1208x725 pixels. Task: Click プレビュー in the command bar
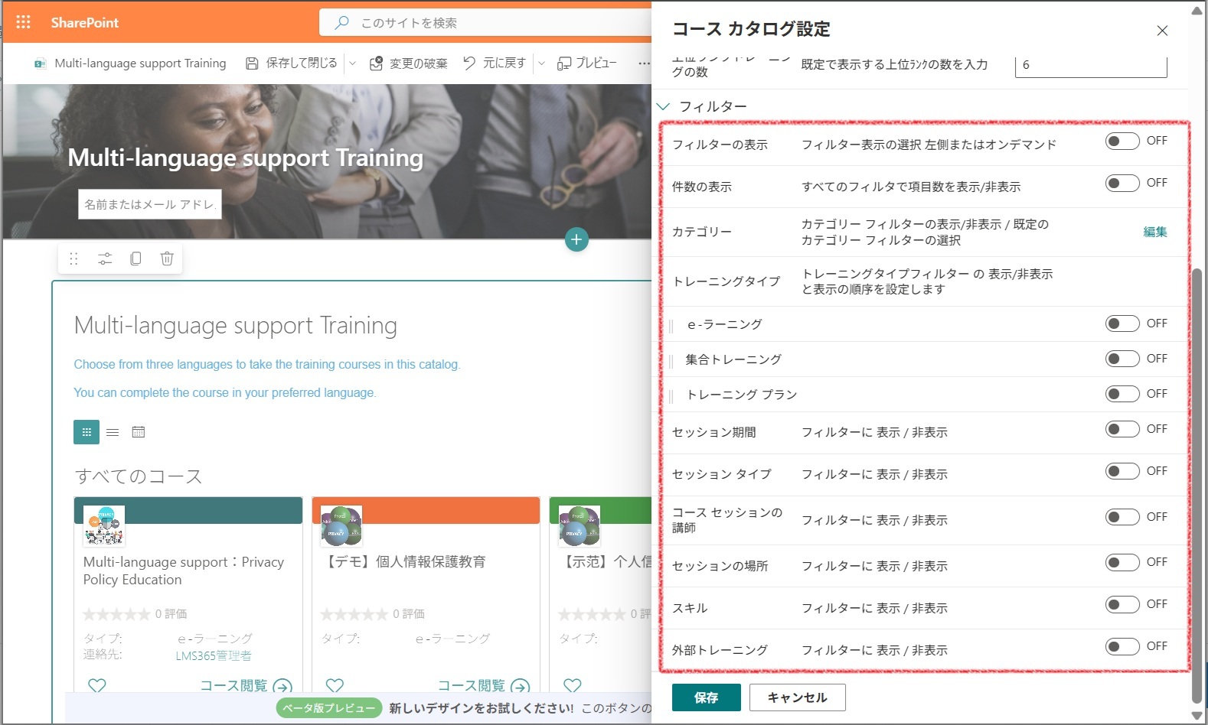tap(587, 63)
